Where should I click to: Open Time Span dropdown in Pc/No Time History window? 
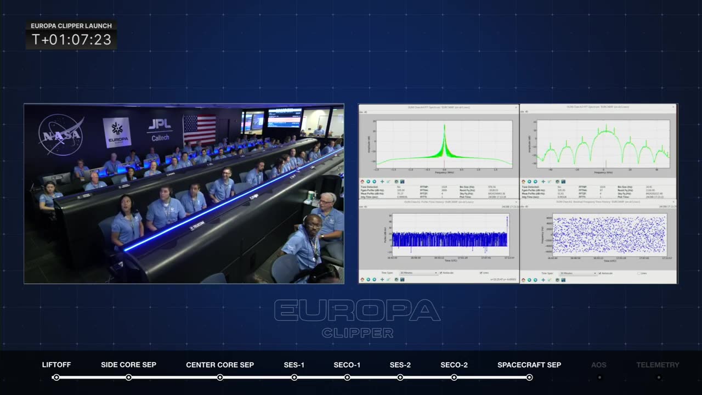click(x=418, y=273)
